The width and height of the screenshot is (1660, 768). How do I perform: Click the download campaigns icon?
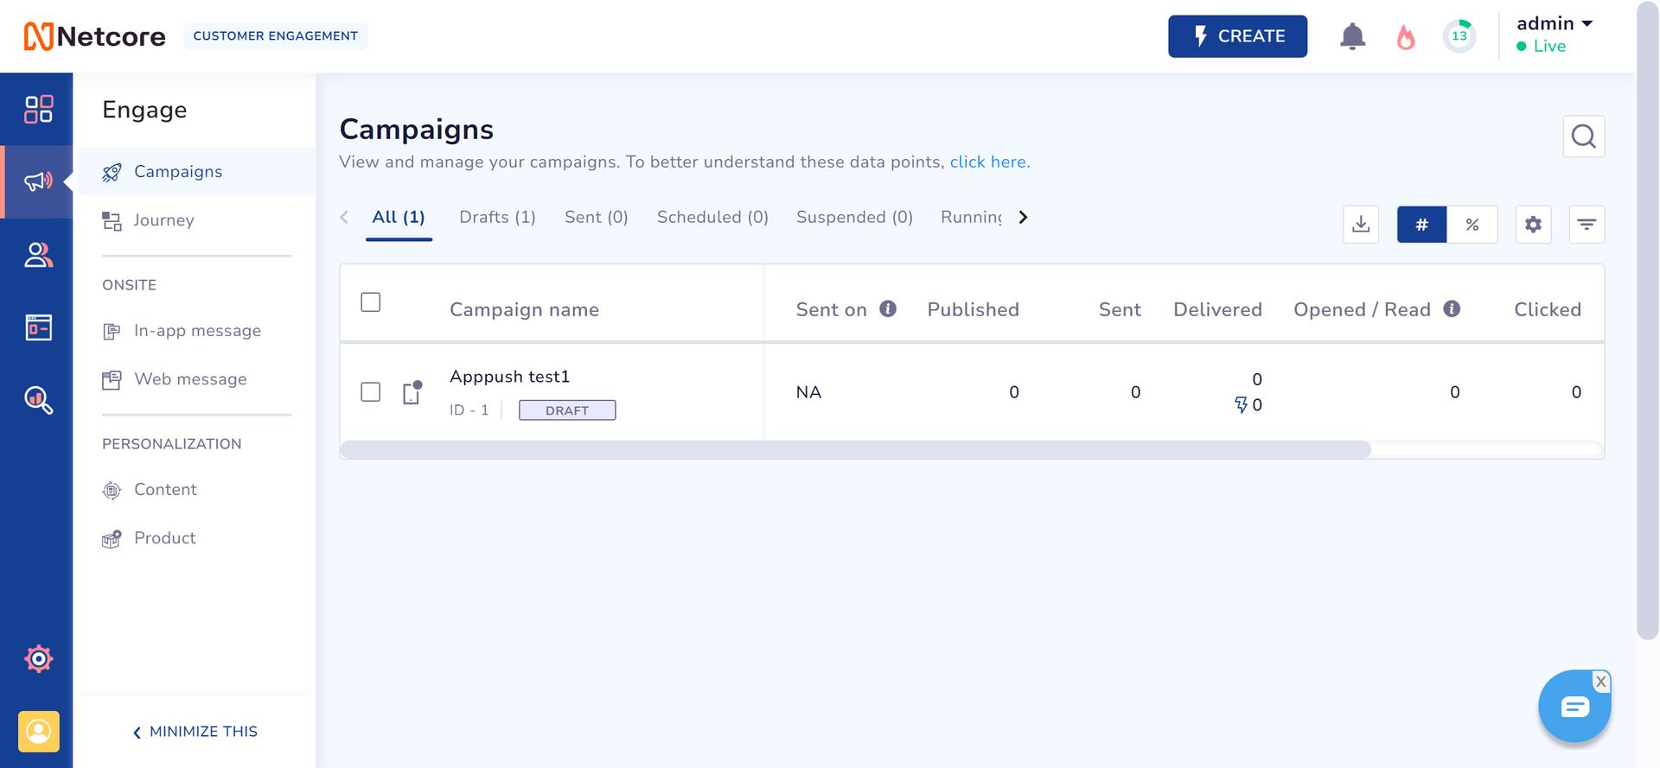[x=1361, y=225]
